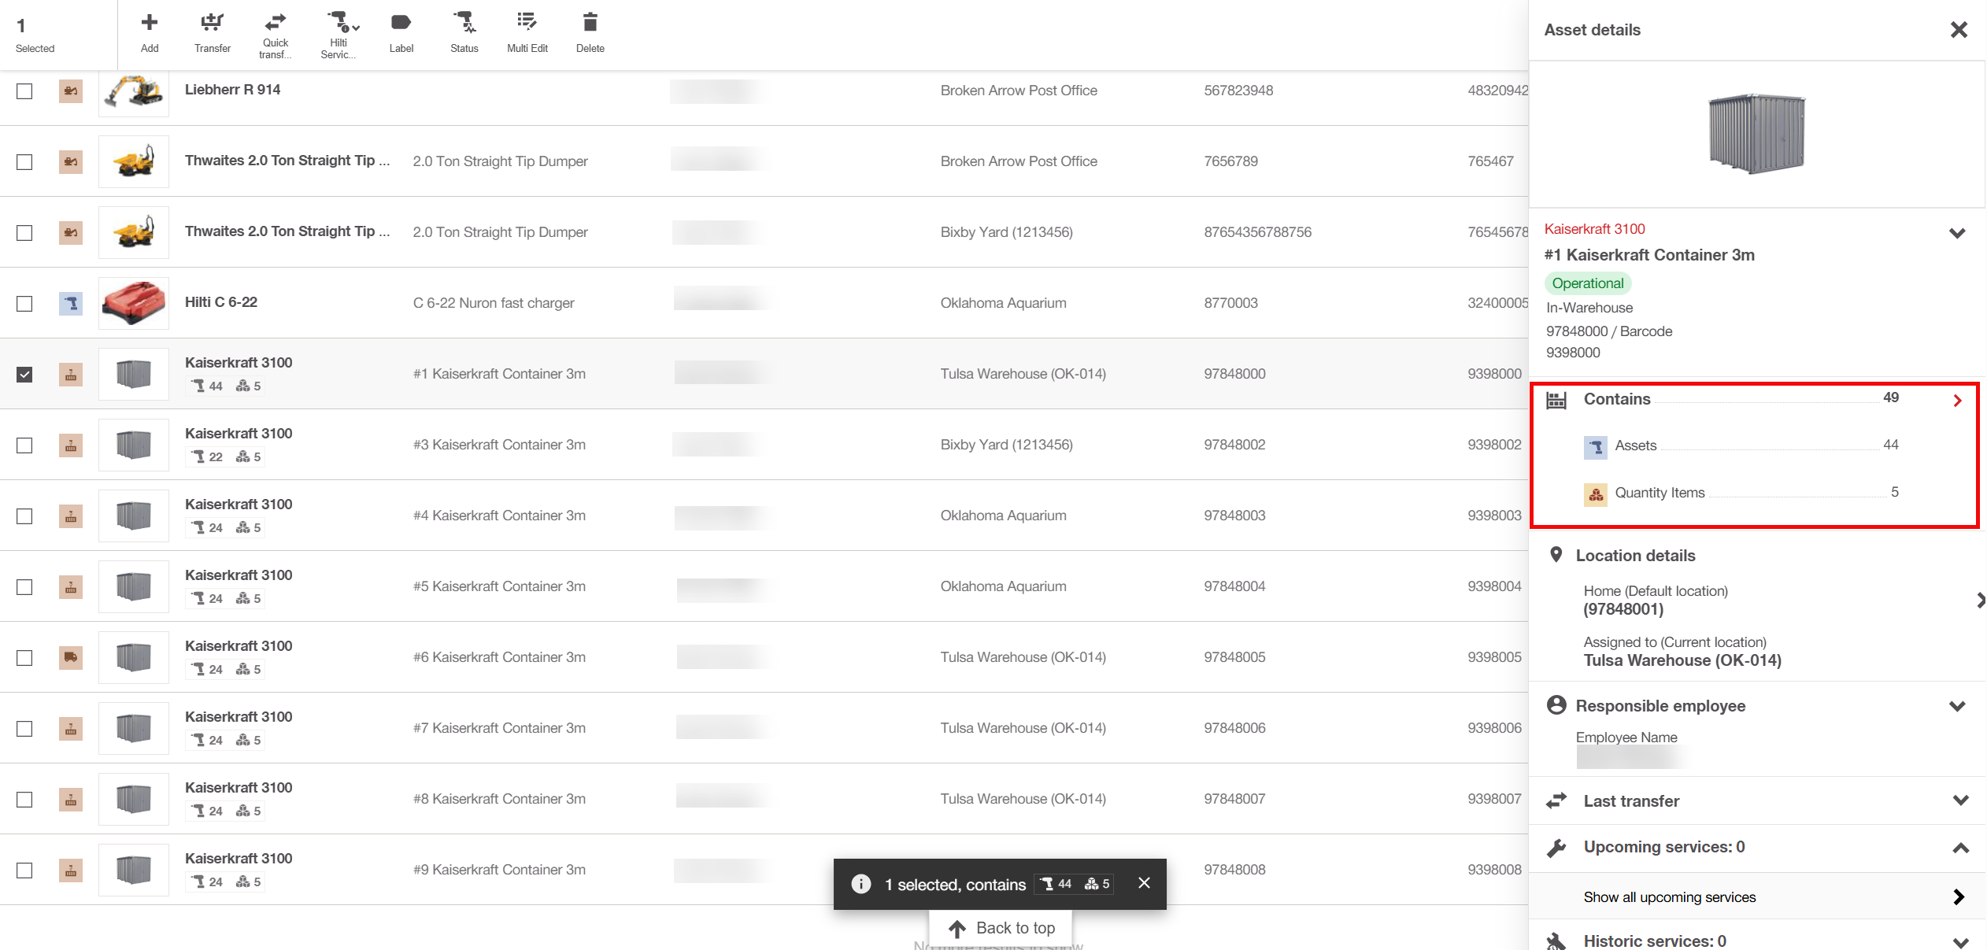Click the Historic services icon
Screen dimensions: 1987x950
tap(1556, 941)
